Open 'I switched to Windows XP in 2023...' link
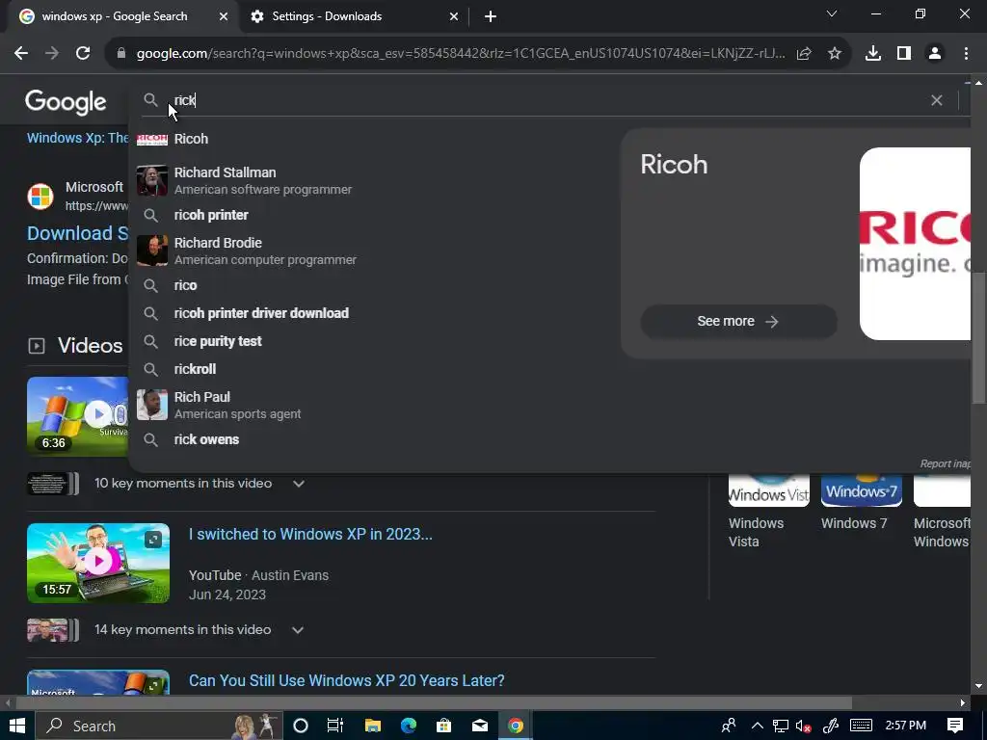The height and width of the screenshot is (740, 987). 310,534
